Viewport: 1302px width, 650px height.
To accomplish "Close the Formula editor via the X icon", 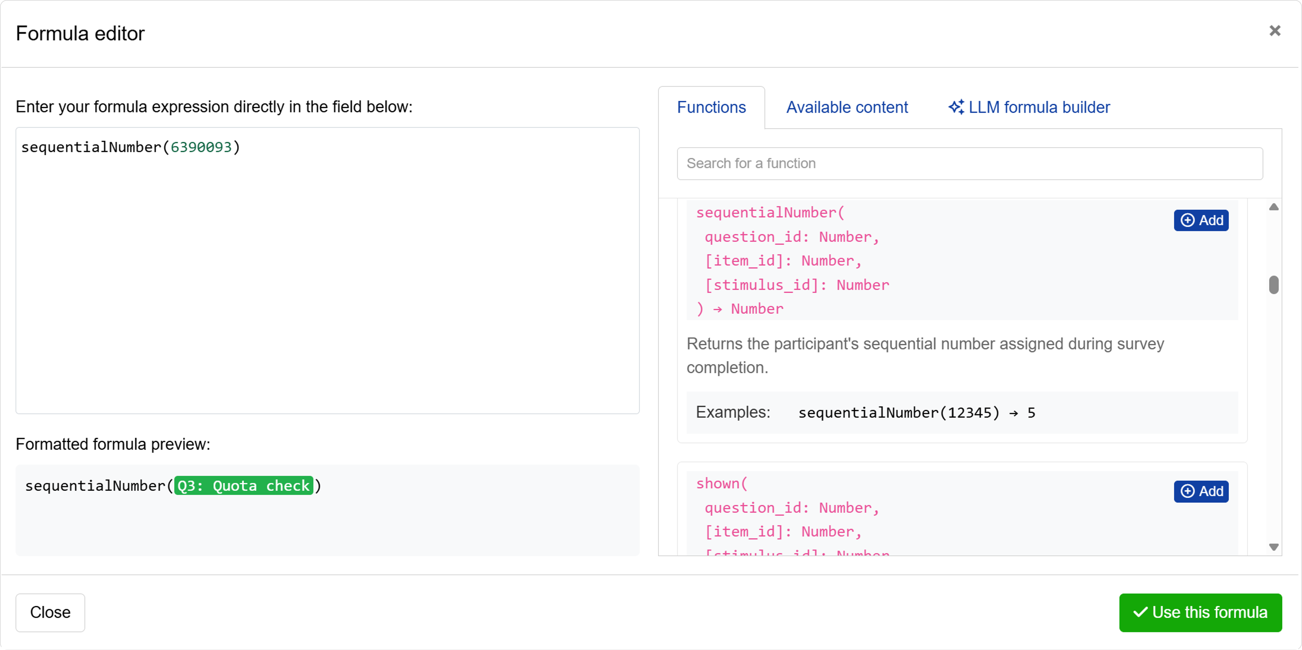I will 1275,31.
